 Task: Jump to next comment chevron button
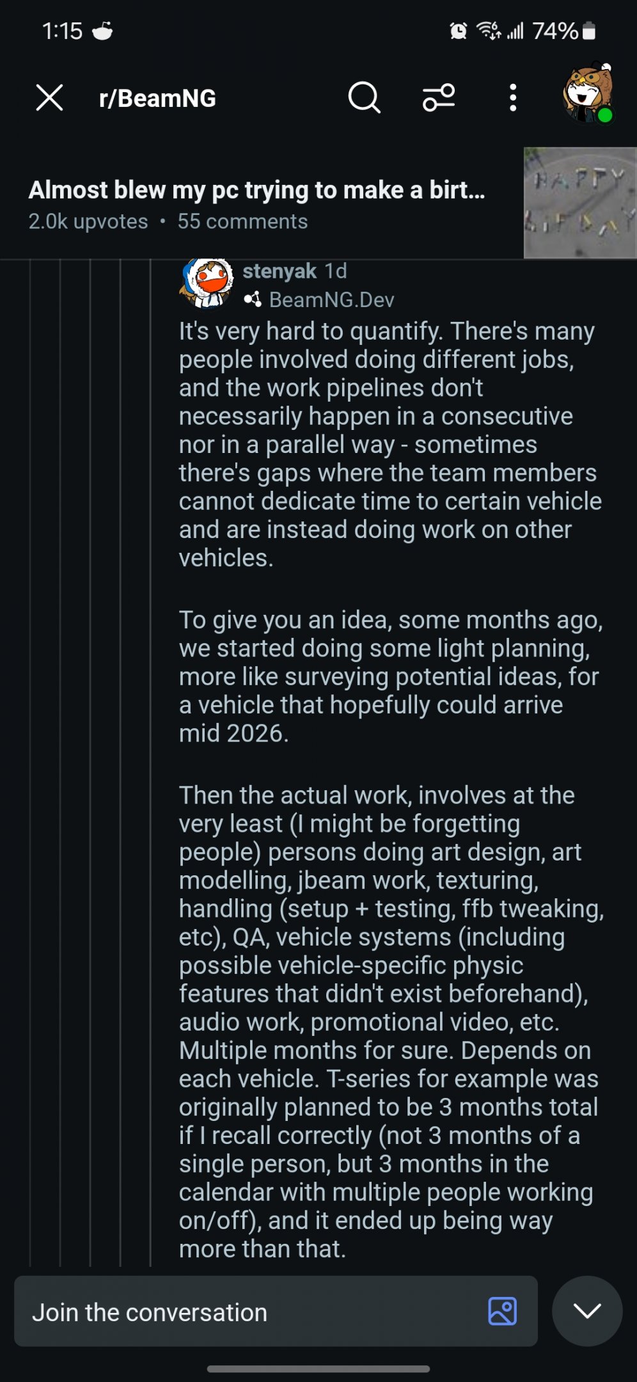point(586,1311)
